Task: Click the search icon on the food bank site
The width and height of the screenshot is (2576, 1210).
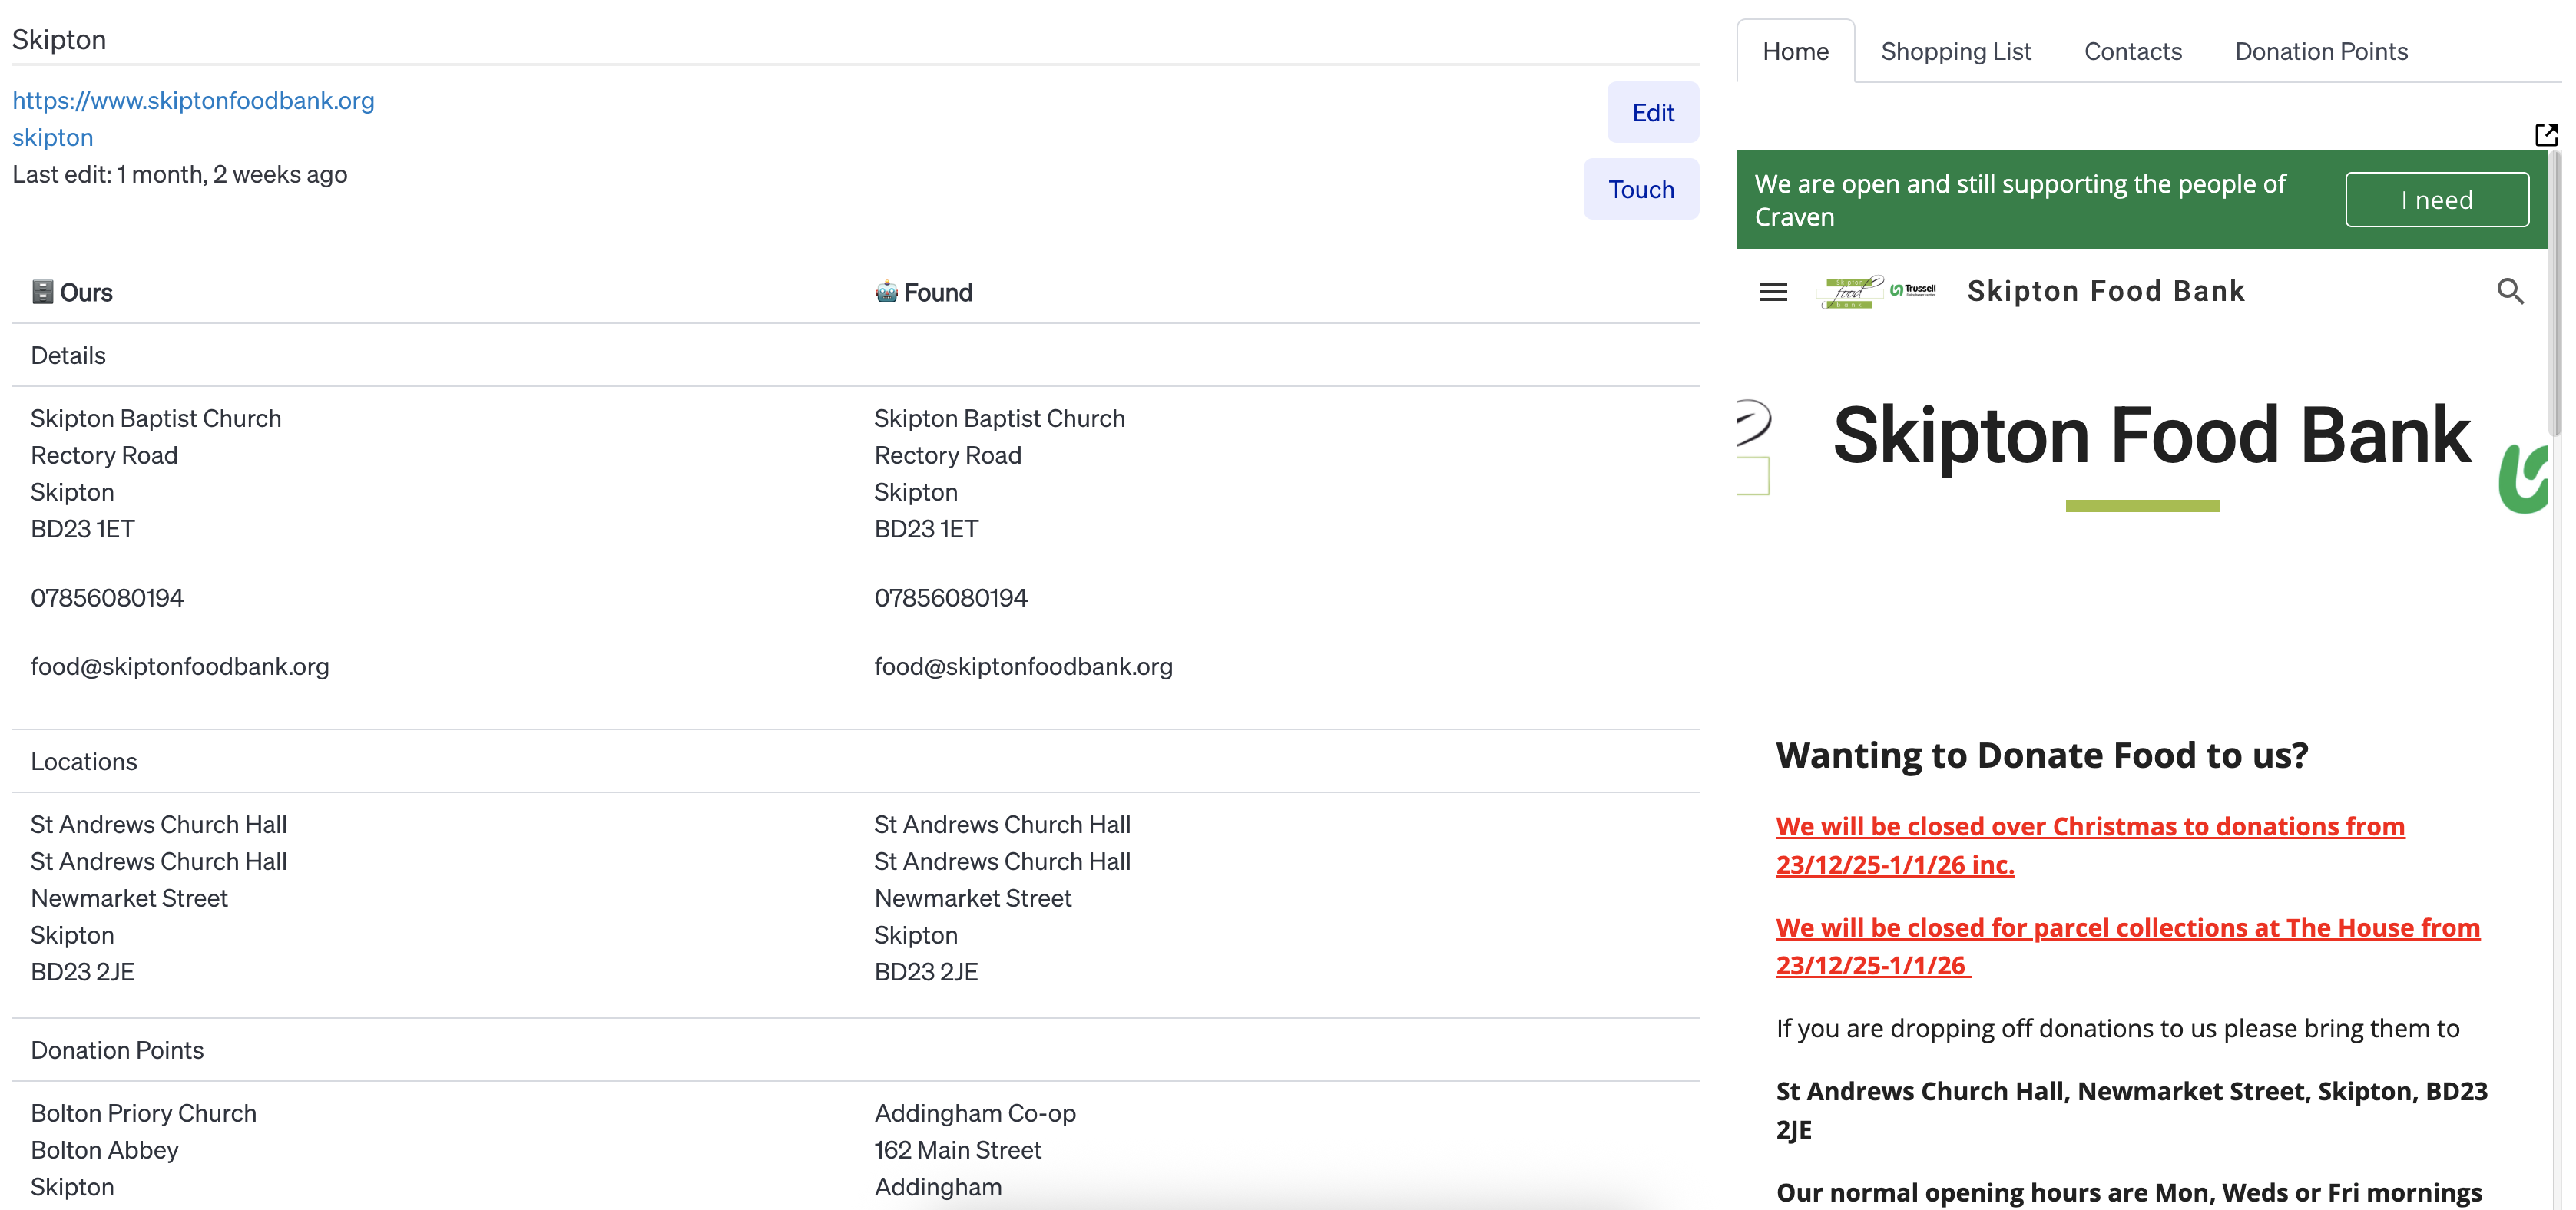Action: click(x=2511, y=291)
